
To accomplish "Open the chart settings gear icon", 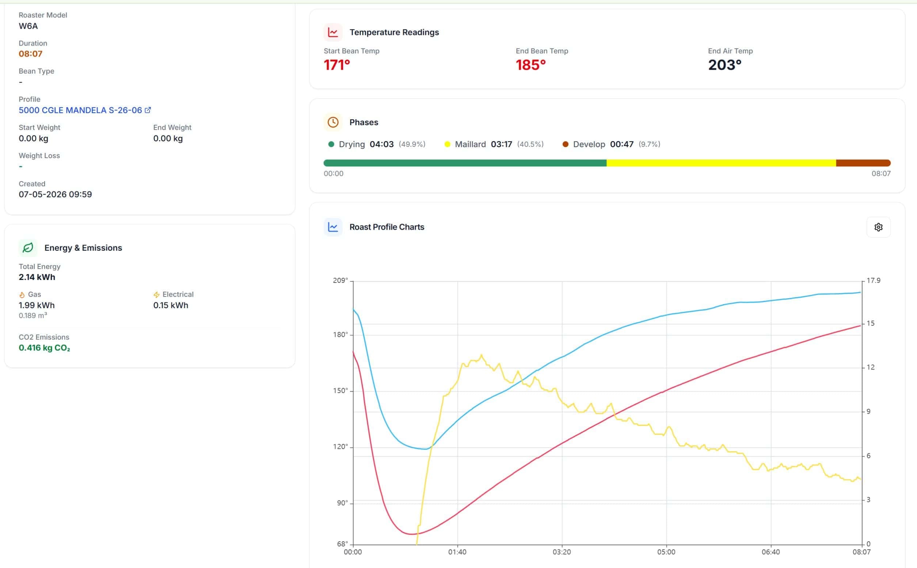I will (x=878, y=227).
